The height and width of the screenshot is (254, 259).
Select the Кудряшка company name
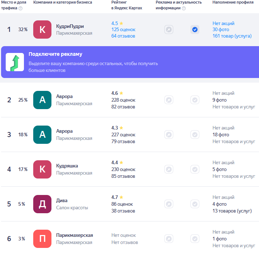pos(67,166)
